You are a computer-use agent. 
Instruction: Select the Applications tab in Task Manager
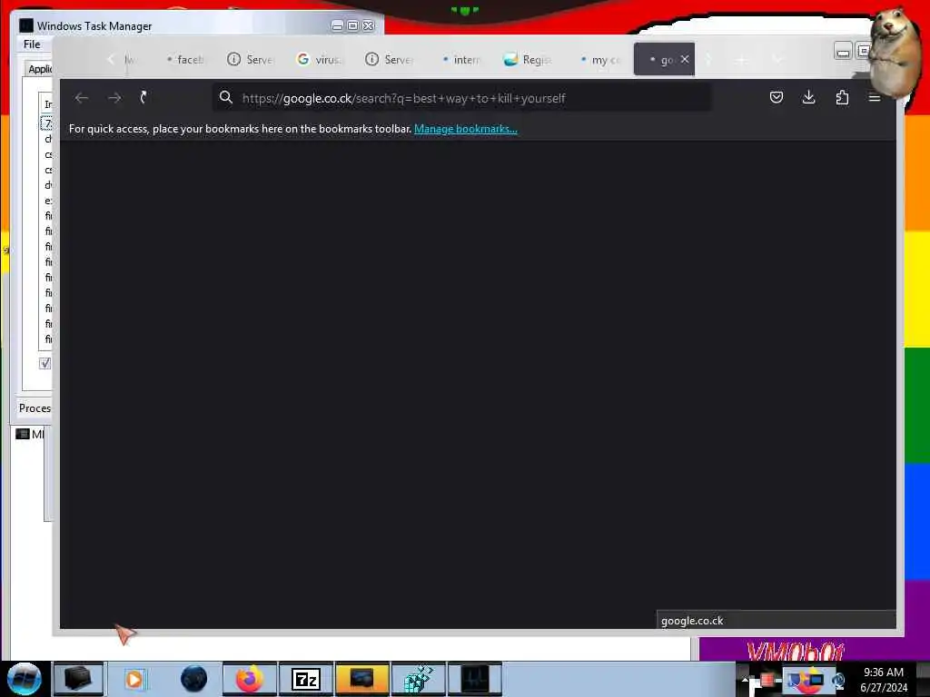pyautogui.click(x=39, y=69)
